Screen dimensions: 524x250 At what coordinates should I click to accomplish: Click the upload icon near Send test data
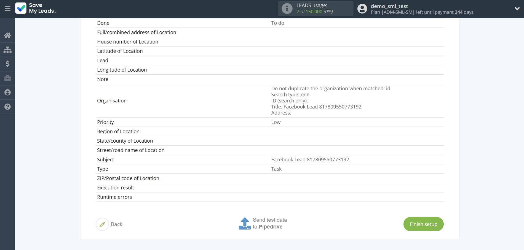click(x=245, y=223)
